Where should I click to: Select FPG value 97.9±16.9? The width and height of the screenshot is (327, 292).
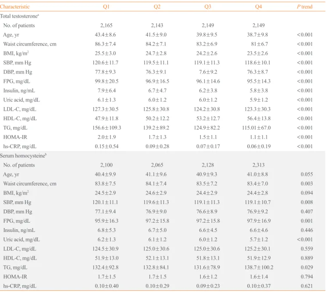(x=259, y=221)
